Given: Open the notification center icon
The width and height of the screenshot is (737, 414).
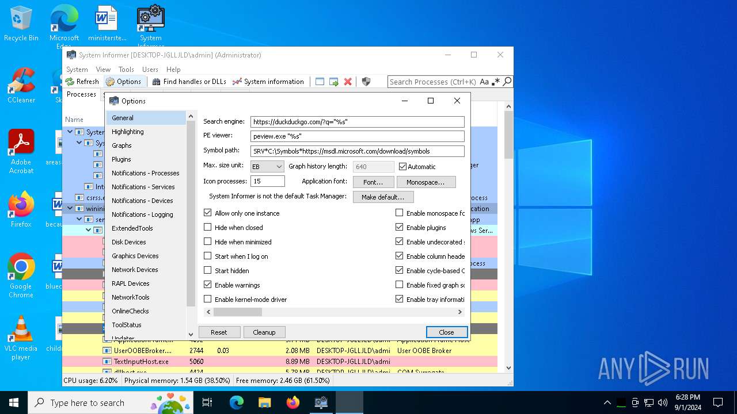Looking at the screenshot, I should coord(718,402).
